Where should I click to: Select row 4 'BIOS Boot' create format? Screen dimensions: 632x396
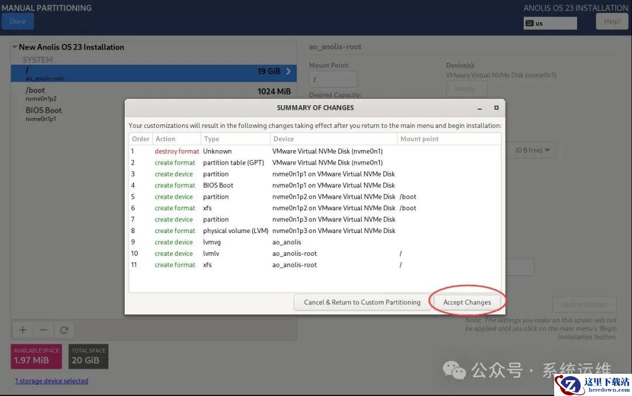(315, 185)
